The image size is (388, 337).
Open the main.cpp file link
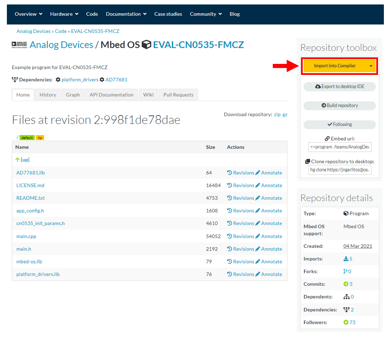tap(26, 236)
